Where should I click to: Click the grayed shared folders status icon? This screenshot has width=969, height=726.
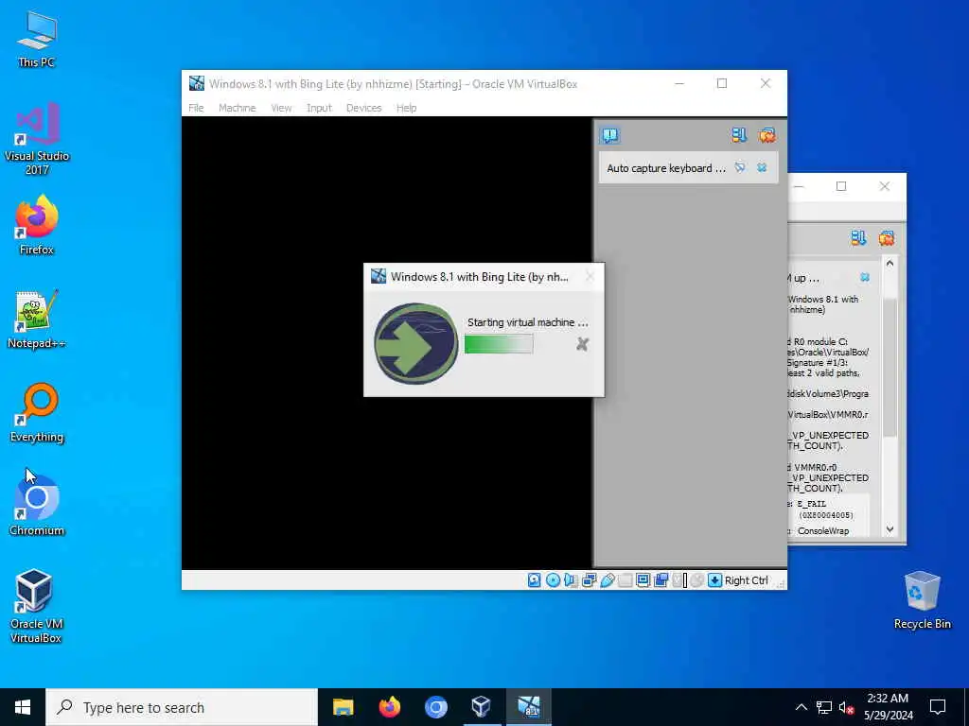tap(625, 580)
